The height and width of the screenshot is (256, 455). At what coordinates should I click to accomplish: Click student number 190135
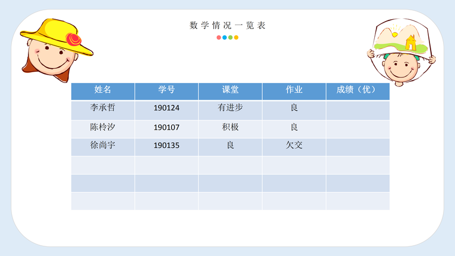[167, 147]
